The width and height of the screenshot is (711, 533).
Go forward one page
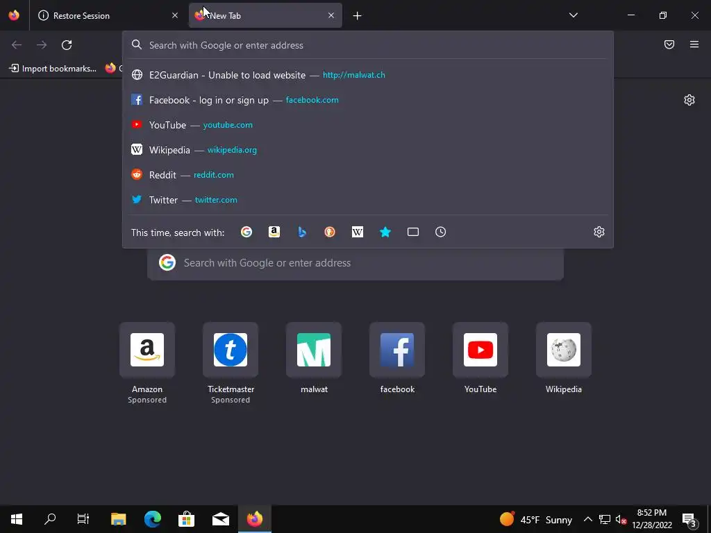(x=42, y=45)
